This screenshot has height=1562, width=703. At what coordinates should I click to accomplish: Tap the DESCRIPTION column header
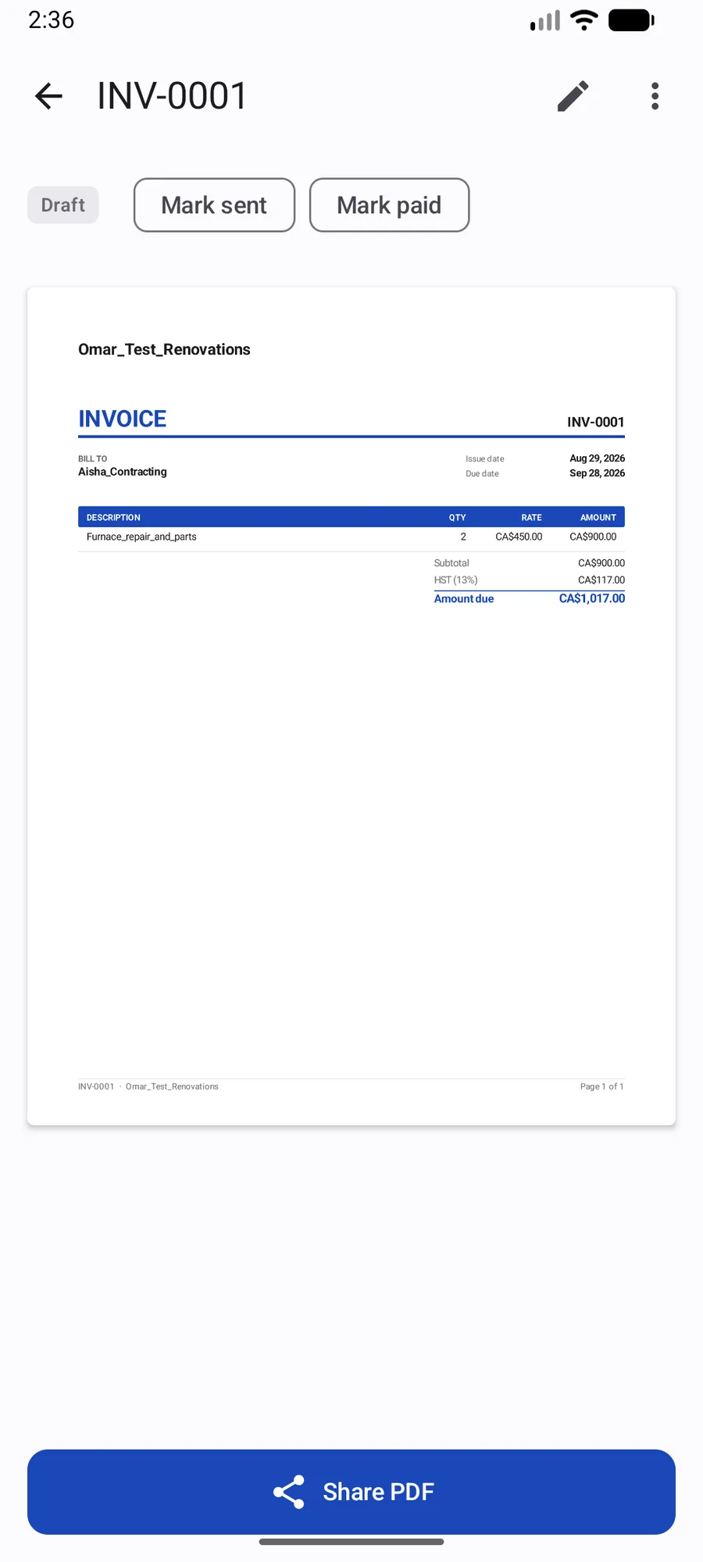pyautogui.click(x=113, y=517)
